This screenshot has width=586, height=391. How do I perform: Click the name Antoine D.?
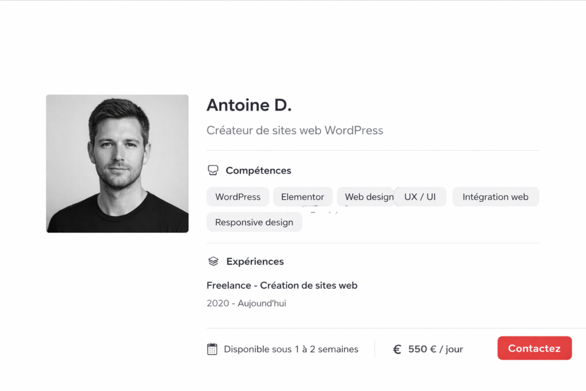point(249,105)
